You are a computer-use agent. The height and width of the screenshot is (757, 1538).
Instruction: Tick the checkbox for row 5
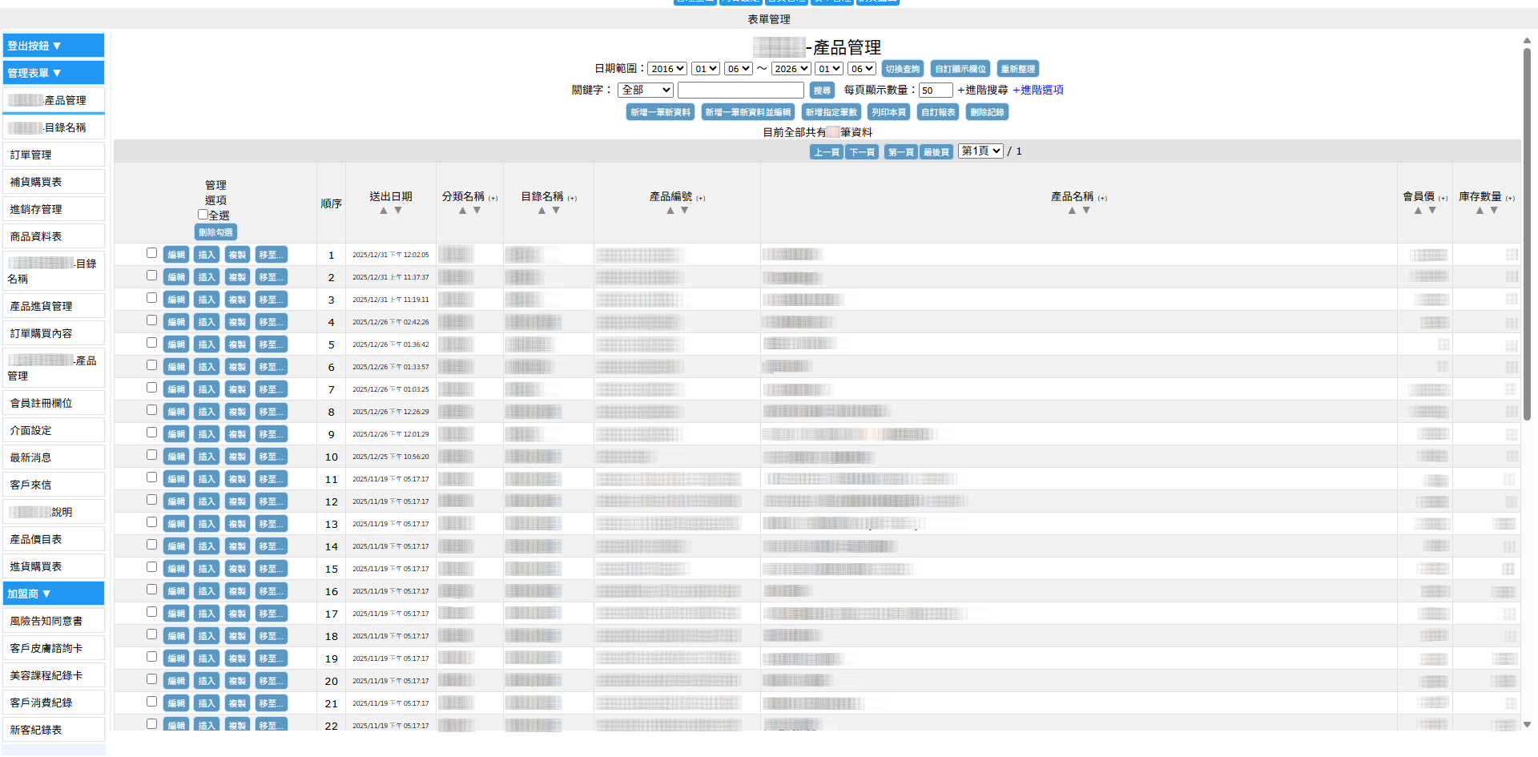click(151, 343)
